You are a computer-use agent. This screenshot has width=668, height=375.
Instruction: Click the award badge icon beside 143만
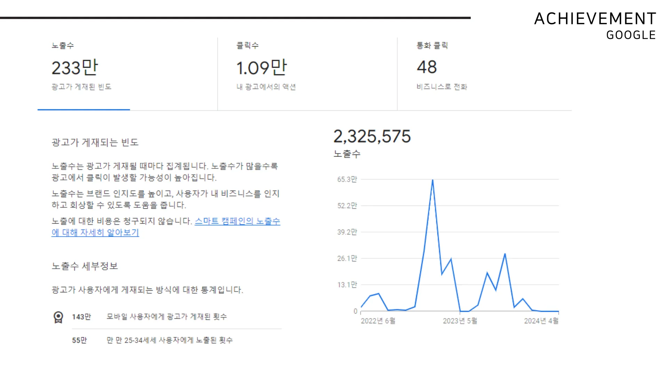coord(58,317)
